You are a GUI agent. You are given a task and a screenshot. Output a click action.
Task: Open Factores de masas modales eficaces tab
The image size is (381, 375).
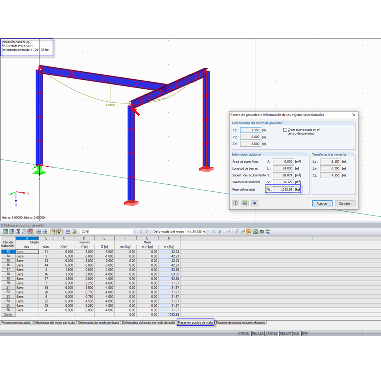tap(240, 323)
